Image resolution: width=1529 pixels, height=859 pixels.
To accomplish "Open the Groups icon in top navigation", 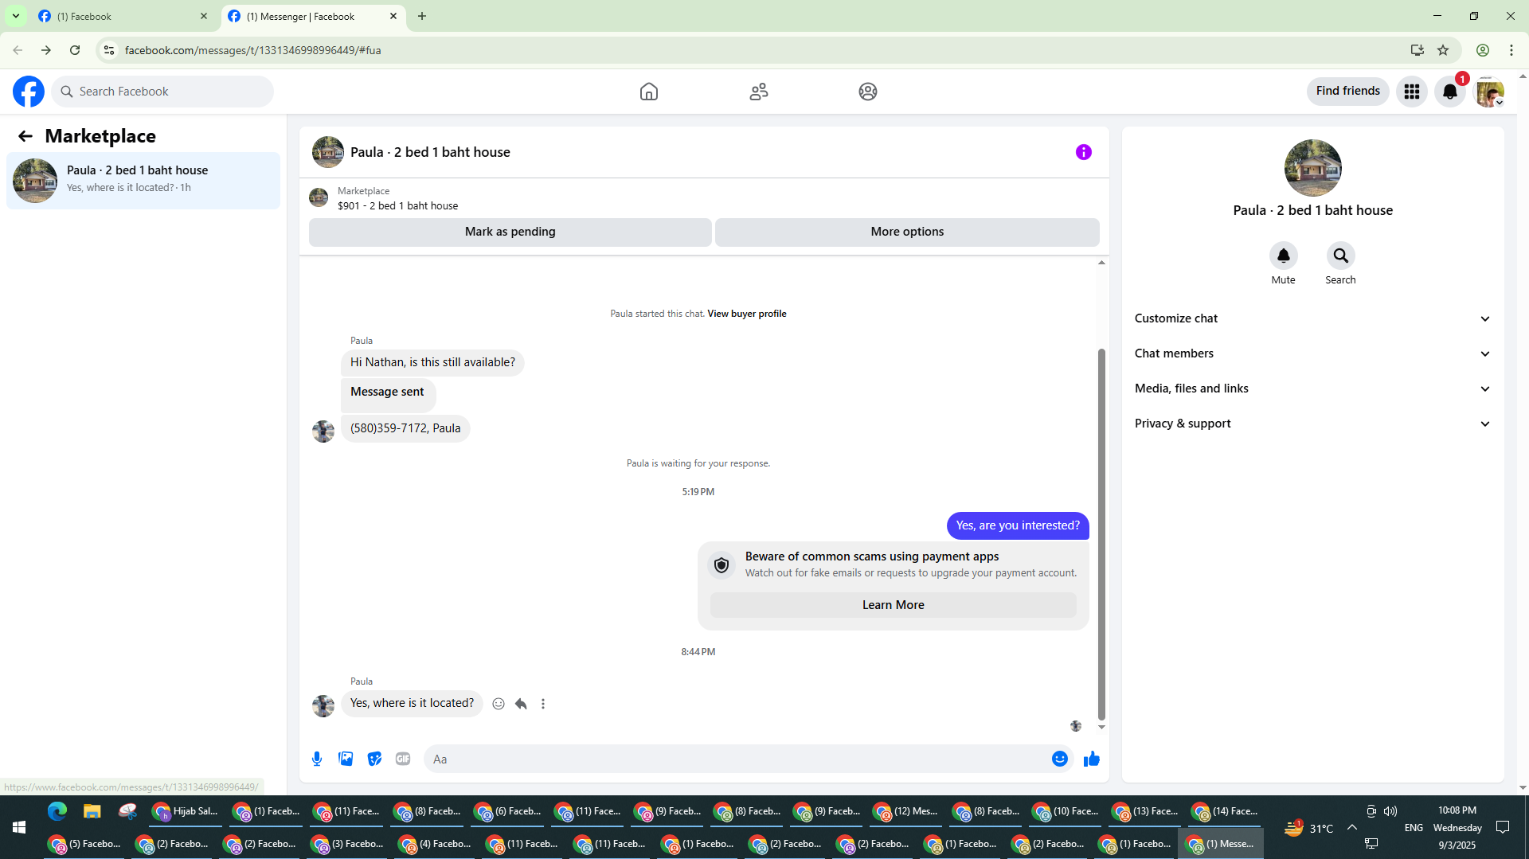I will (868, 92).
